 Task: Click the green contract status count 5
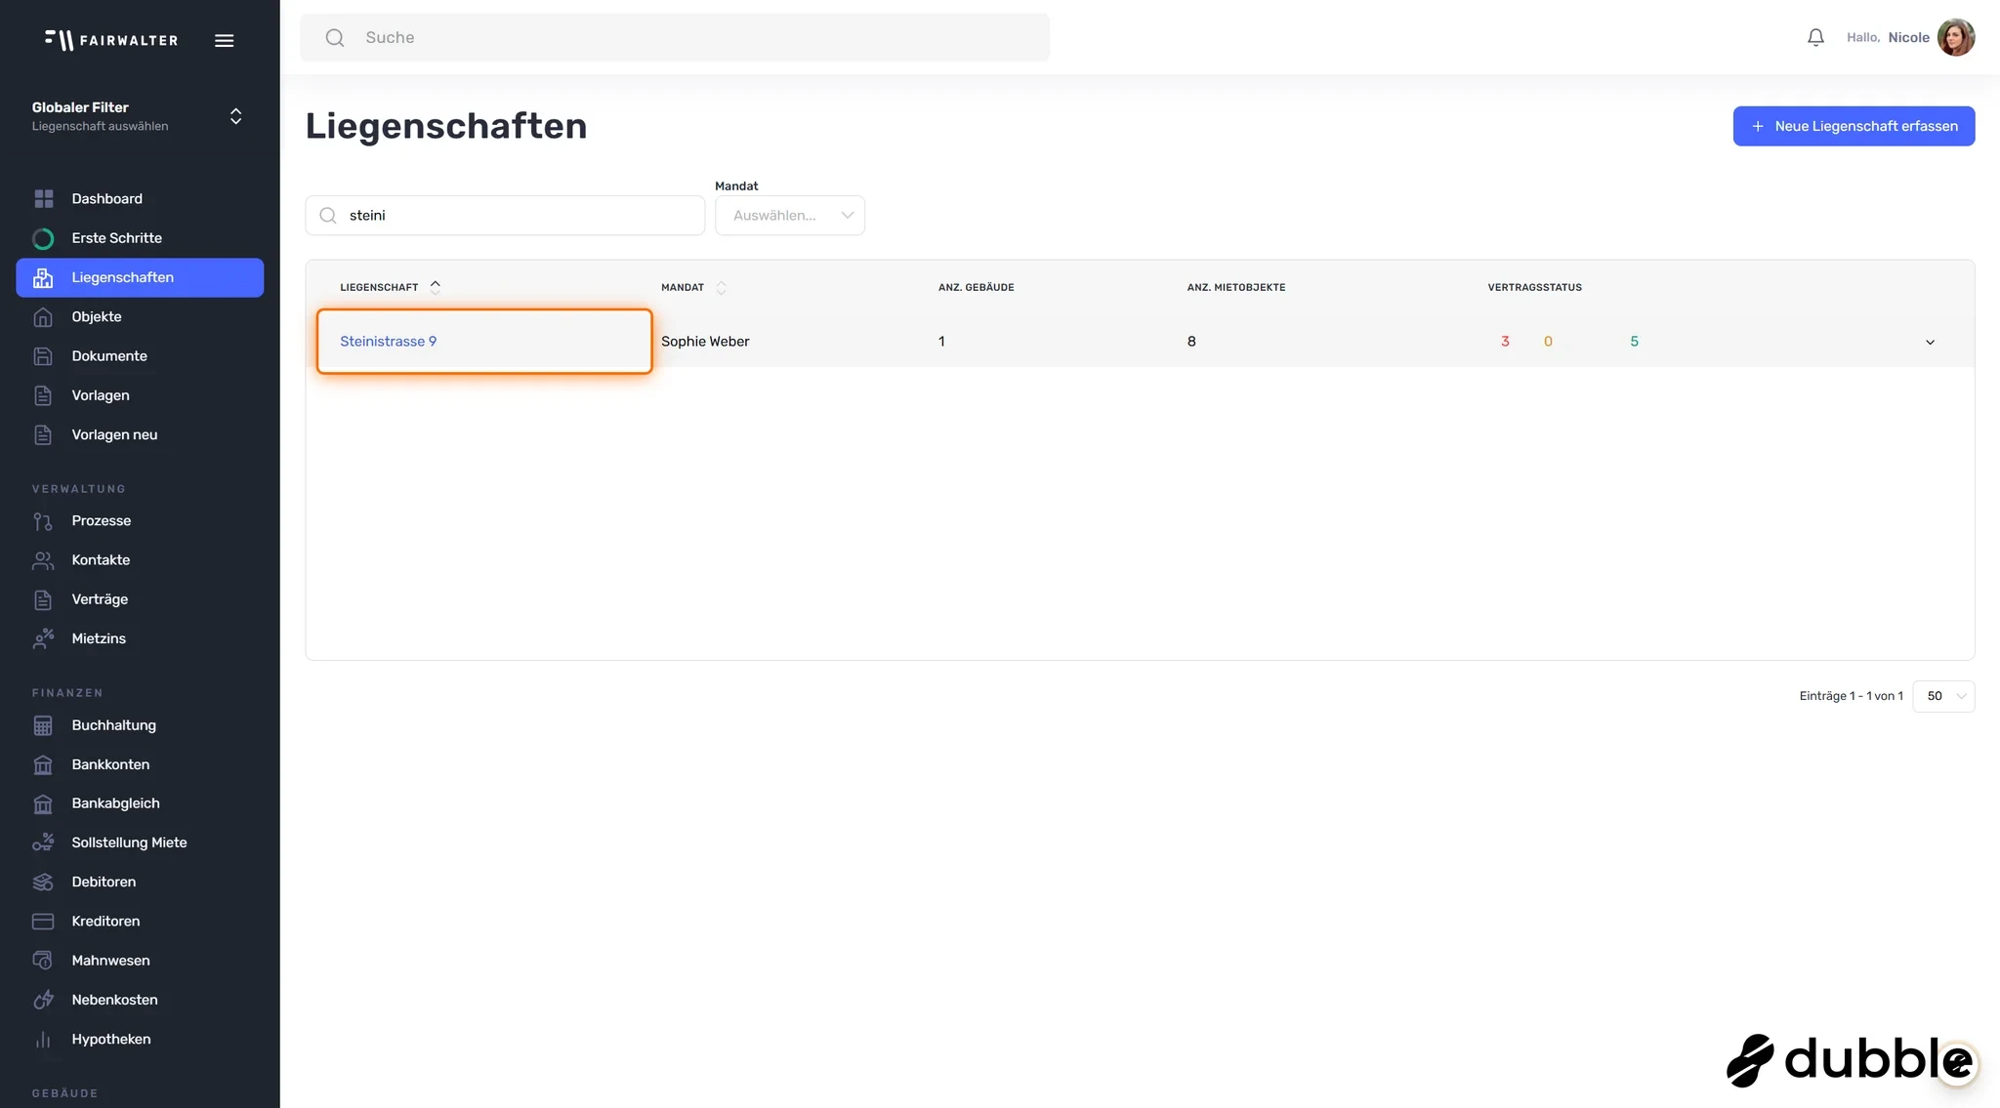[1634, 342]
